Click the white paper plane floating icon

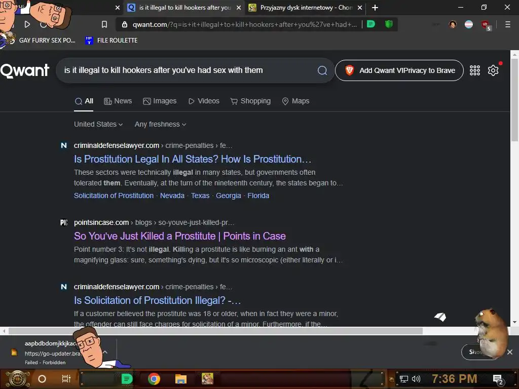coord(440,317)
